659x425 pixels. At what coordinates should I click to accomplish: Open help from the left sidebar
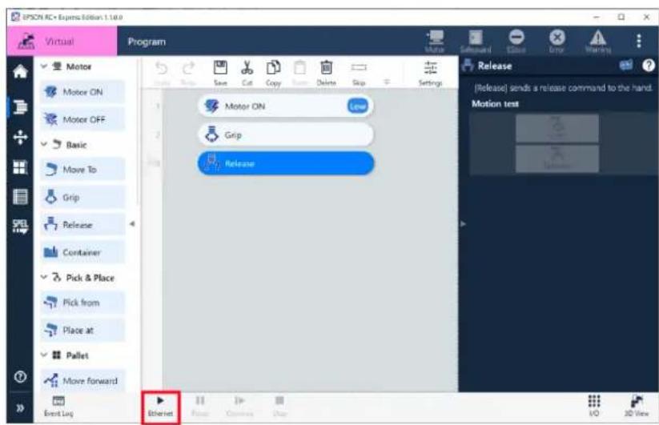tap(20, 377)
